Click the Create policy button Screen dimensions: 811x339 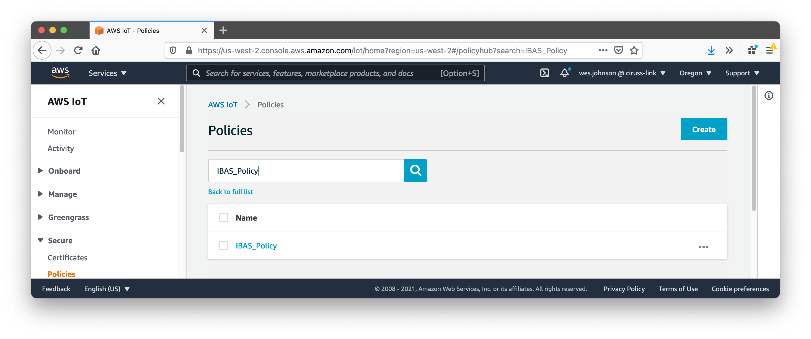click(x=703, y=129)
